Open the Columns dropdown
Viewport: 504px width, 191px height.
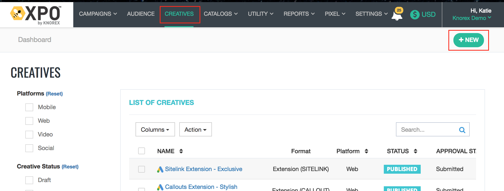click(155, 130)
